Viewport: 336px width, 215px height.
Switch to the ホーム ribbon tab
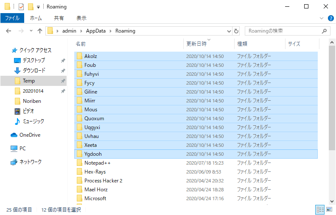36,18
